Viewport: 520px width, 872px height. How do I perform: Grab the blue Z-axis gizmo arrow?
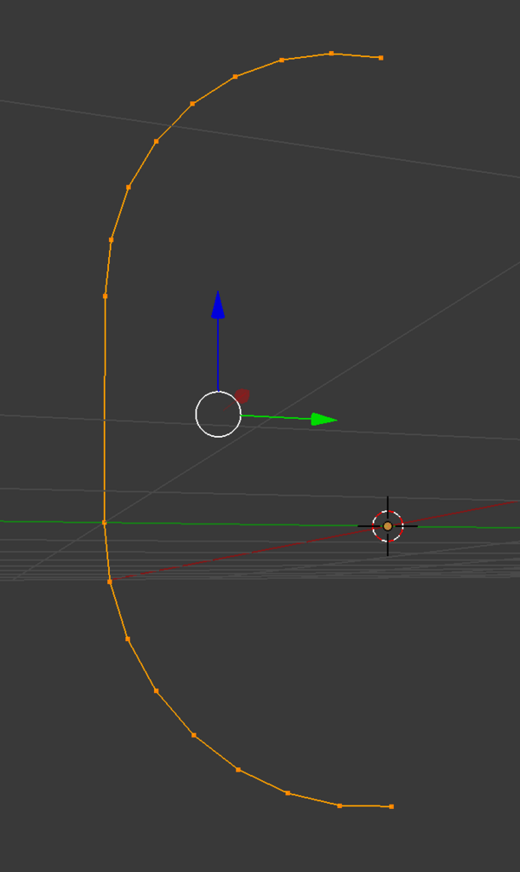click(x=218, y=305)
